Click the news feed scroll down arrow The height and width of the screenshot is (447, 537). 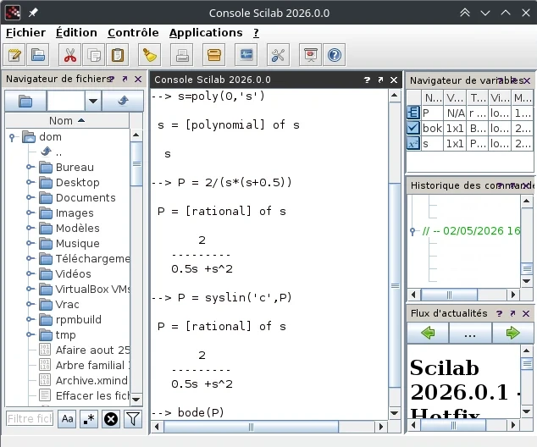(526, 411)
